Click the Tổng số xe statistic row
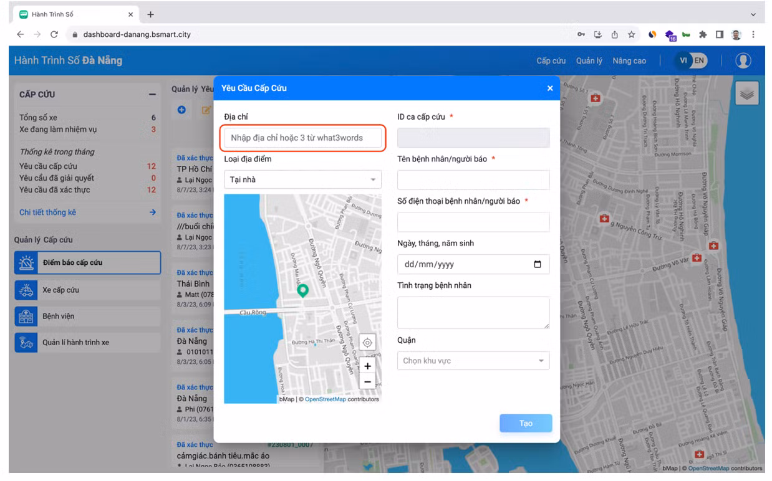772x481 pixels. pyautogui.click(x=87, y=118)
